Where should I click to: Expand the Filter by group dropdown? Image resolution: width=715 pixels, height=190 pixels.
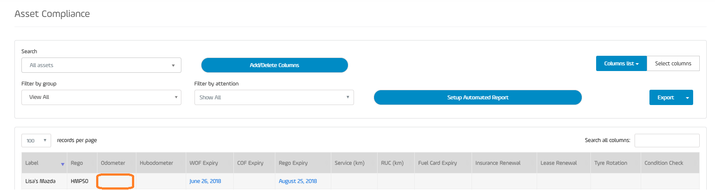(101, 97)
